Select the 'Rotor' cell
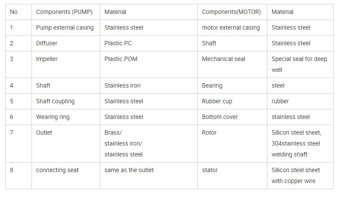This screenshot has width=344, height=207. [x=232, y=144]
